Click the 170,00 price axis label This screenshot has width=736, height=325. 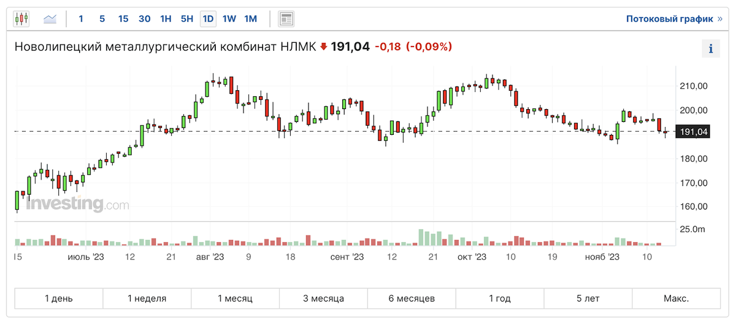click(694, 183)
